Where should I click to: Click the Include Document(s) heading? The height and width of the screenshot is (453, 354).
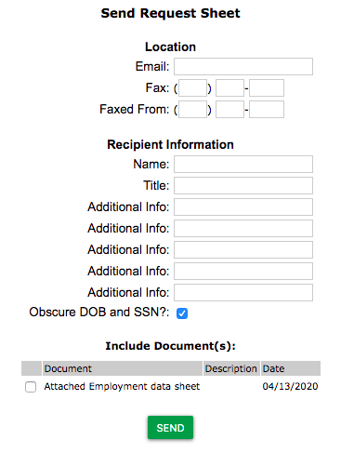click(170, 346)
